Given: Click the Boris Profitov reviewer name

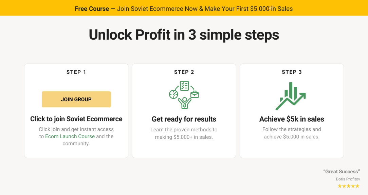Looking at the screenshot, I should click(348, 179).
